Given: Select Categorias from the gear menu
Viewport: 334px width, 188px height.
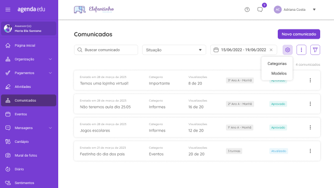Looking at the screenshot, I should pos(277,64).
